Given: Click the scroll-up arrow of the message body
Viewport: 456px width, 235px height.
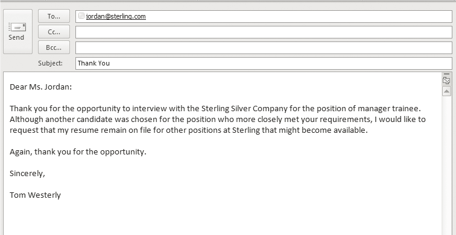Looking at the screenshot, I should click(x=446, y=91).
